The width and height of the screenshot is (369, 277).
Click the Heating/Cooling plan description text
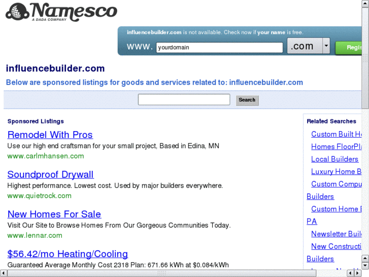[118, 265]
